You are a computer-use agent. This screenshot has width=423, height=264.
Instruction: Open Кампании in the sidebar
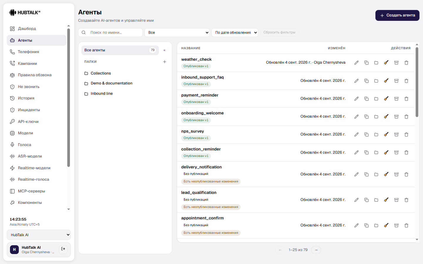[36, 63]
